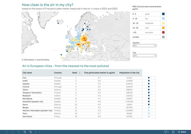191x134 pixels.
Task: Click the light blue dot in Saint Denis row
Action: pyautogui.click(x=149, y=116)
